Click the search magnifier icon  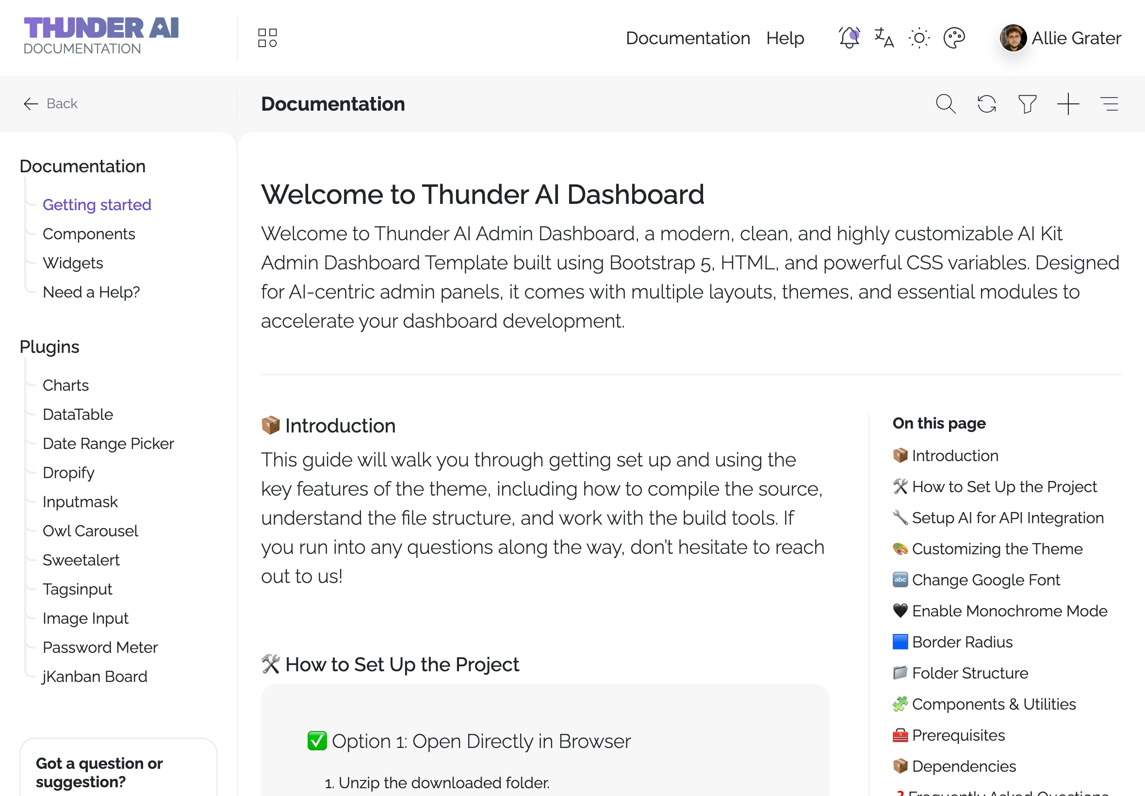(945, 104)
